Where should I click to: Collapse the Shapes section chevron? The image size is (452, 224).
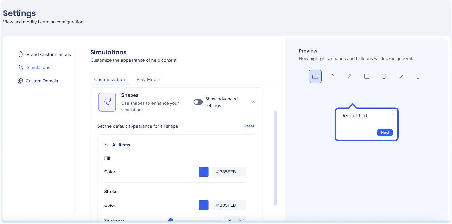[x=253, y=102]
